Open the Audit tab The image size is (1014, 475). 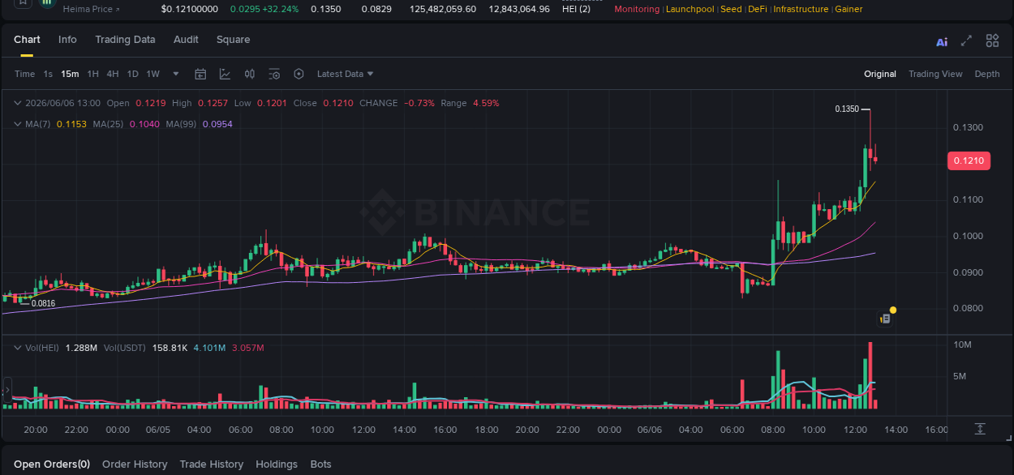(186, 40)
